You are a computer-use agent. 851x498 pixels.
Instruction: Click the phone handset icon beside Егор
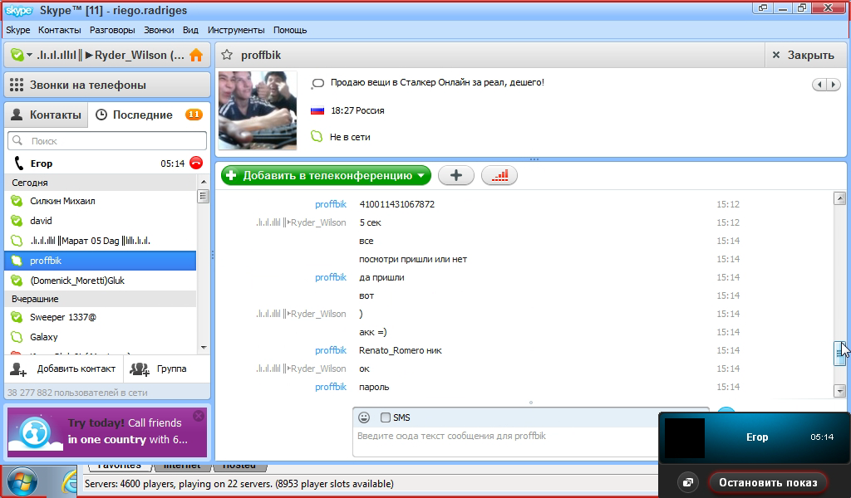(x=19, y=164)
